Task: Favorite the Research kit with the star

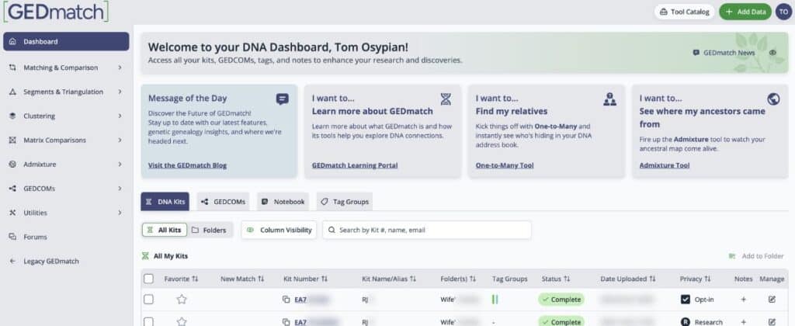Action: tap(182, 322)
